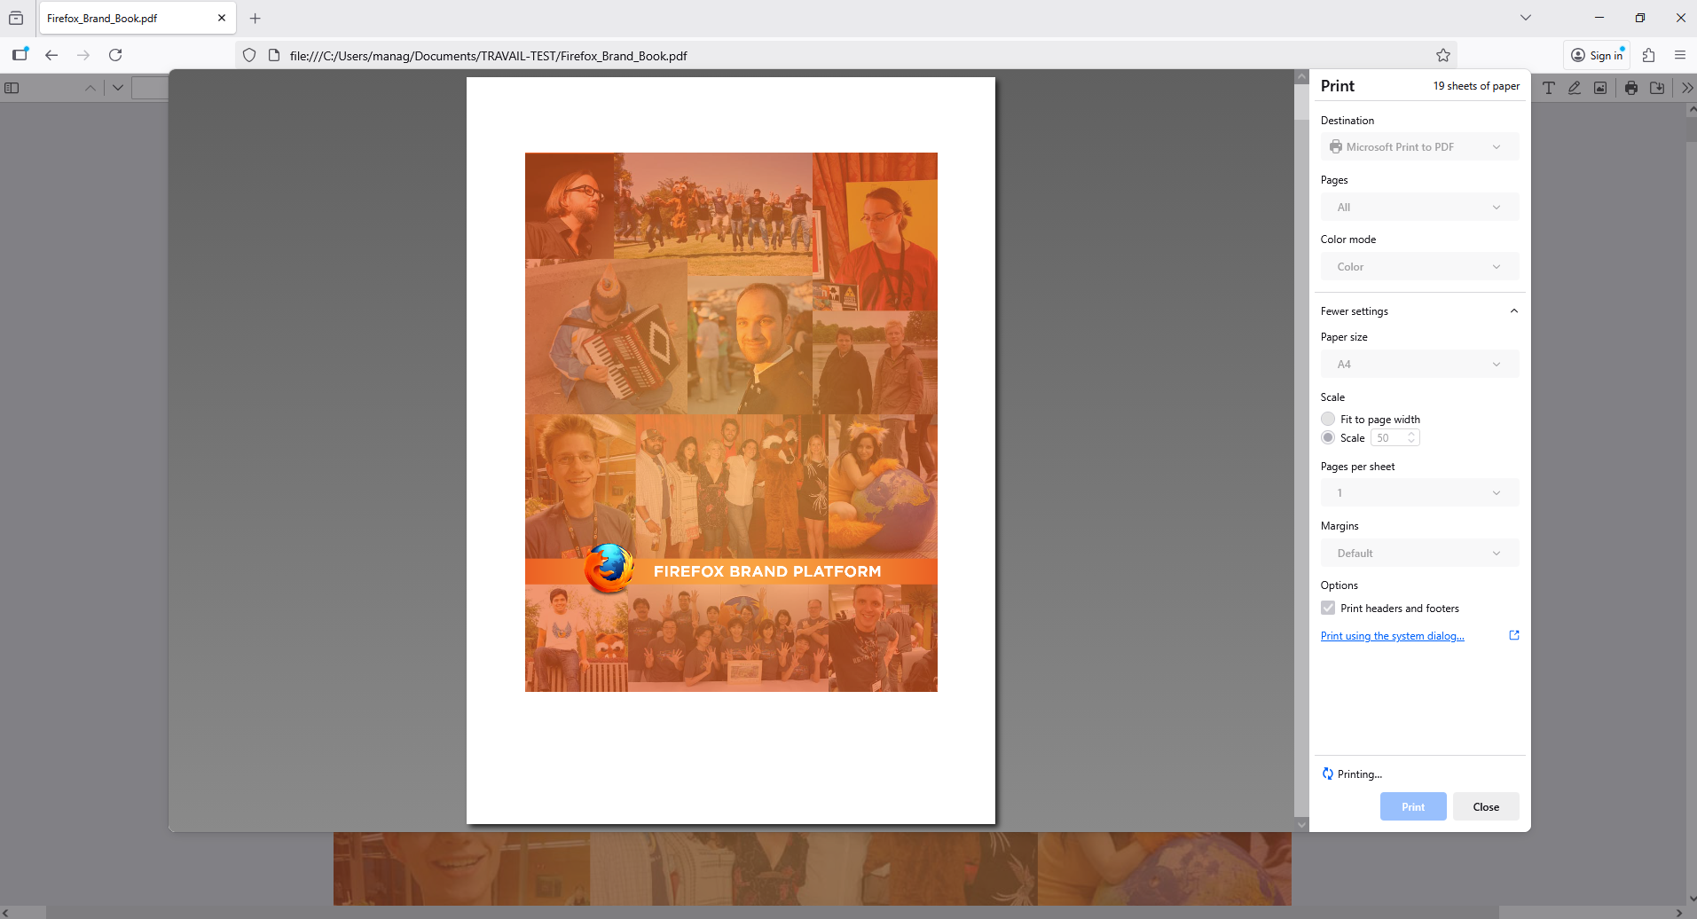The width and height of the screenshot is (1697, 919).
Task: Select the Scale radio button
Action: pyautogui.click(x=1328, y=437)
